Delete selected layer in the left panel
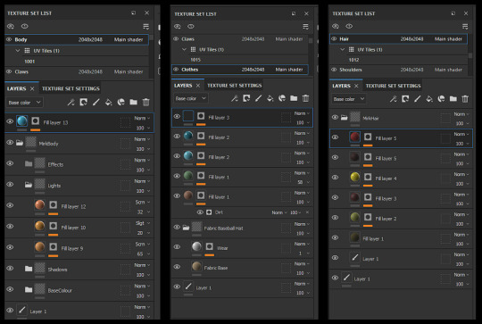 pos(146,102)
